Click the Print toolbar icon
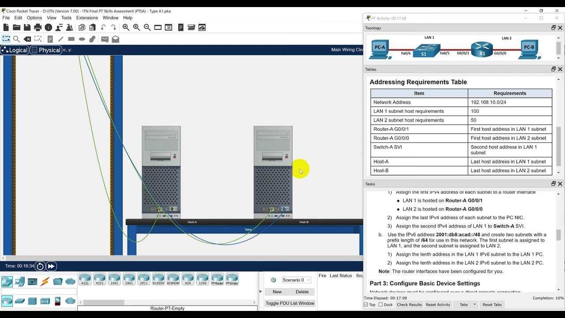This screenshot has width=565, height=318. point(38,27)
